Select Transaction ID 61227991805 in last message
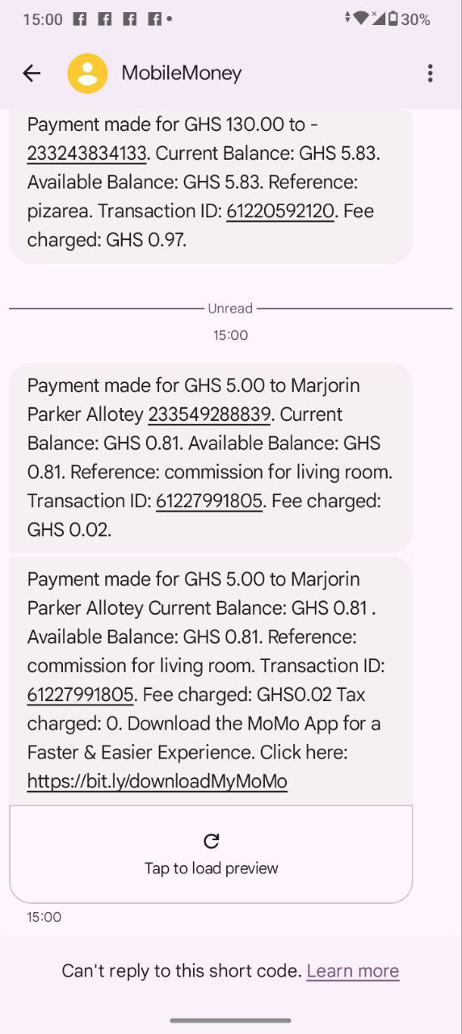 [80, 695]
